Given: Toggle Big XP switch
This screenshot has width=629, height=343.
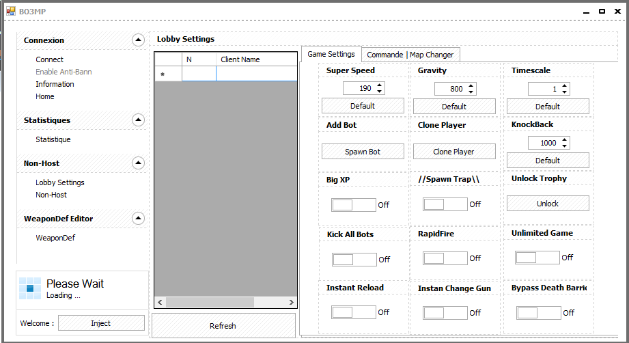Looking at the screenshot, I should click(x=353, y=204).
